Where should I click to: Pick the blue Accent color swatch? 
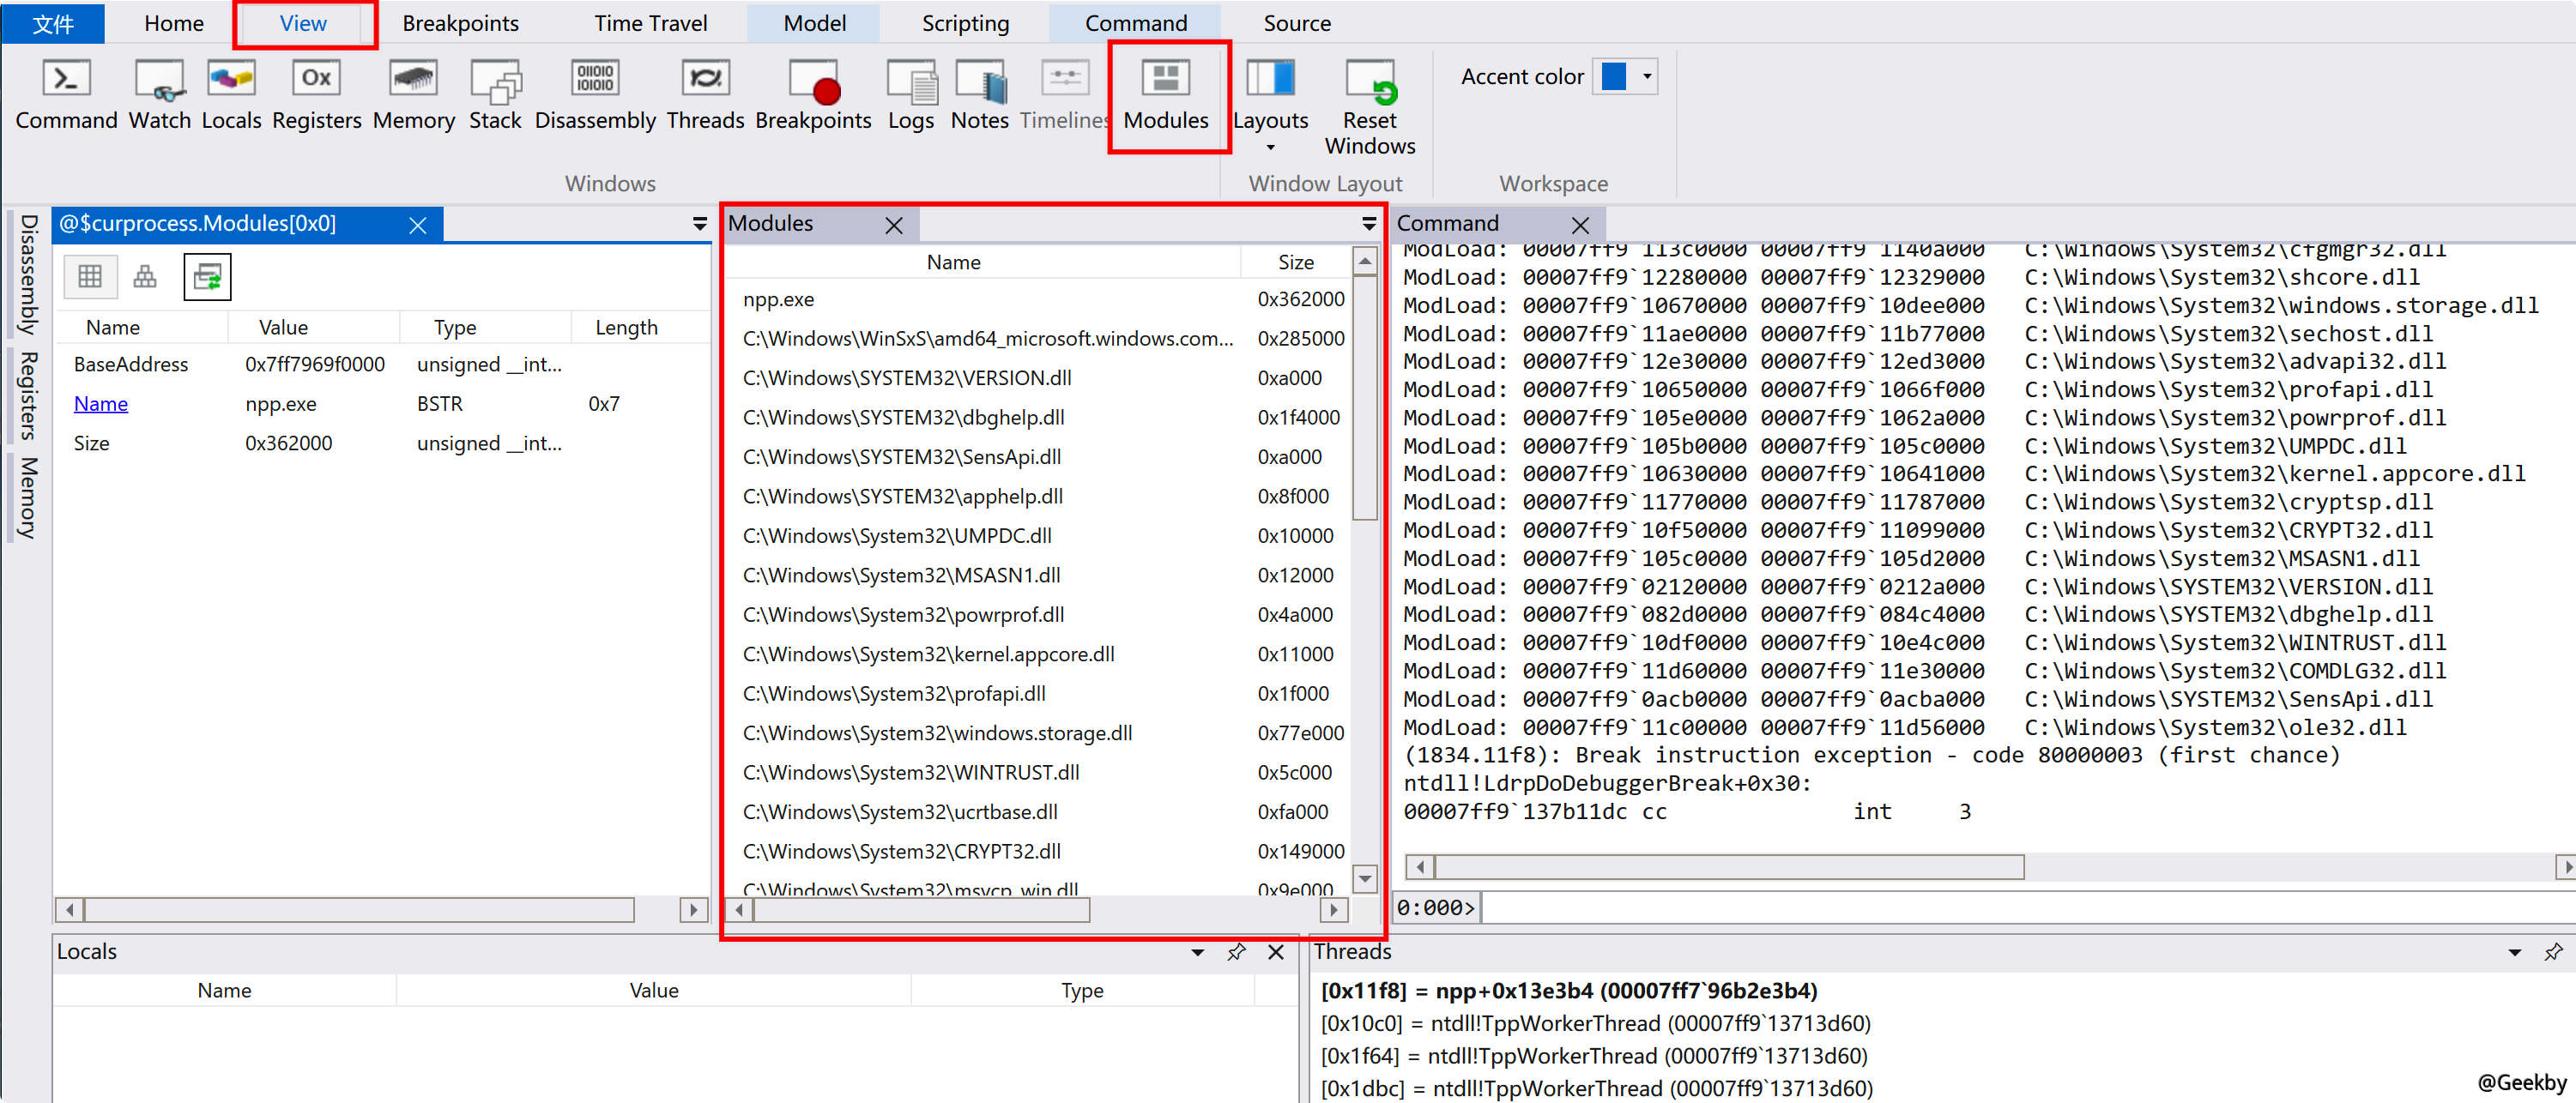click(1613, 77)
